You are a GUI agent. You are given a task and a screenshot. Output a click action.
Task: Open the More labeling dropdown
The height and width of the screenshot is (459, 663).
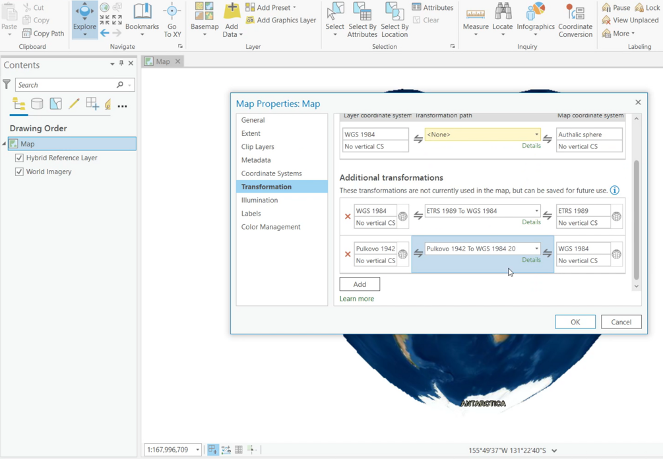coord(618,34)
